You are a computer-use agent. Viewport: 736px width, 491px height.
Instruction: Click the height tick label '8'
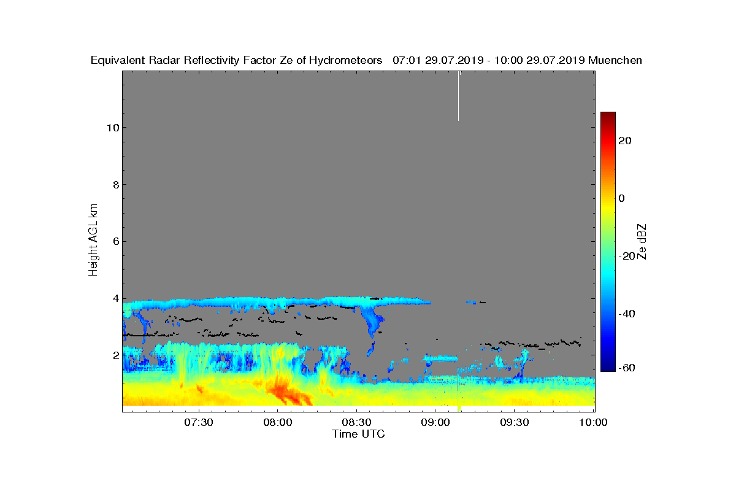[x=115, y=185]
